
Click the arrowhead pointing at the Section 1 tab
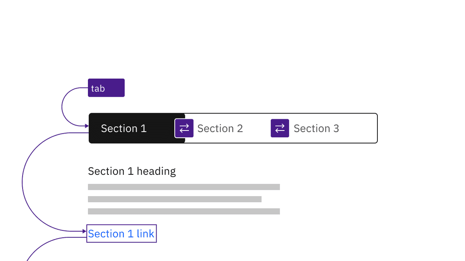(x=86, y=126)
